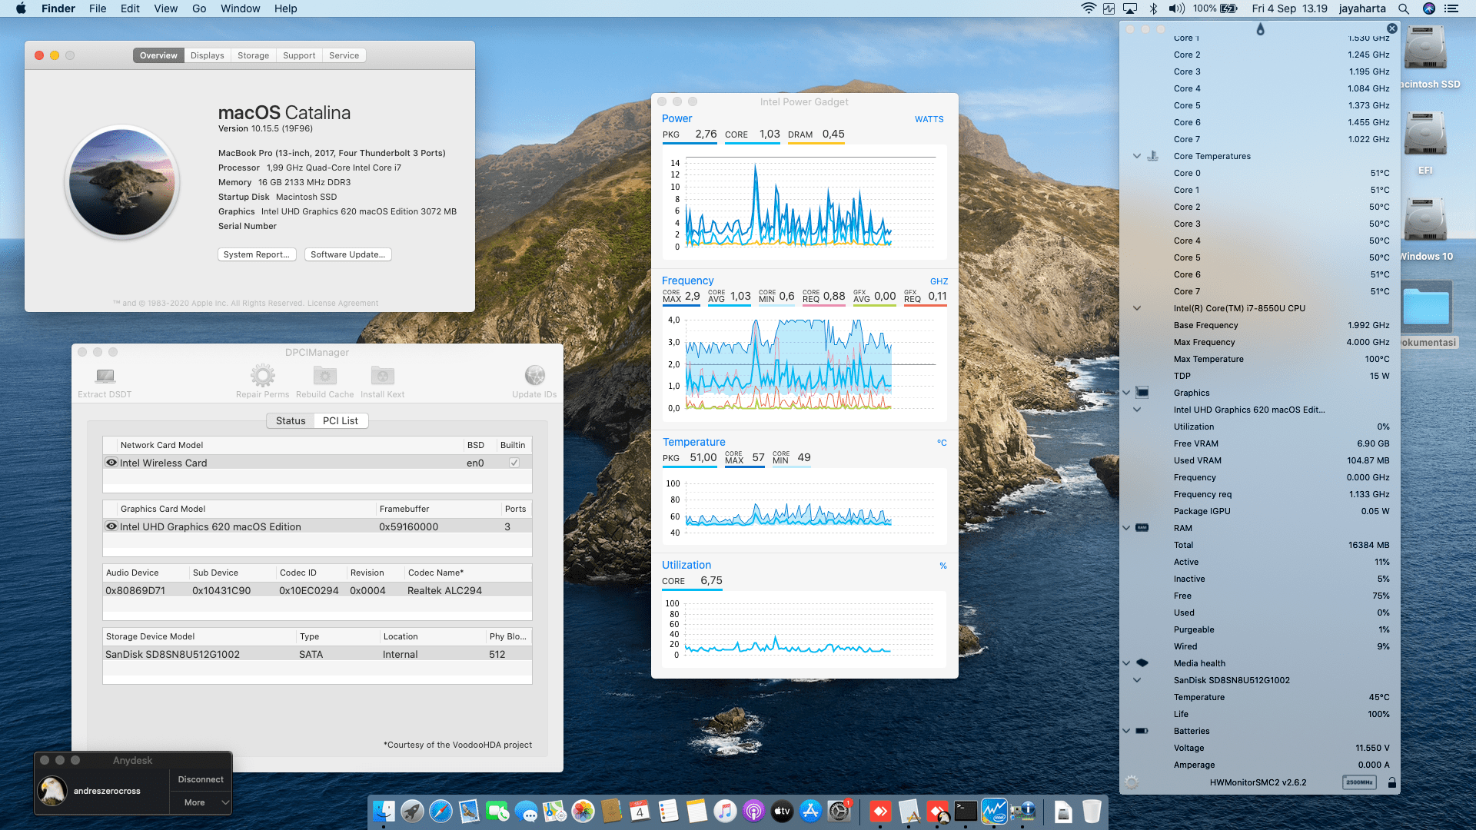
Task: Click the Graphics section card icon in HWMonitor
Action: 1142,393
